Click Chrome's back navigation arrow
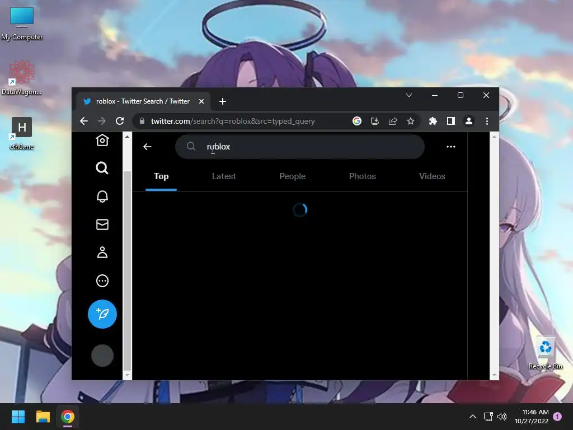This screenshot has height=430, width=573. tap(84, 121)
